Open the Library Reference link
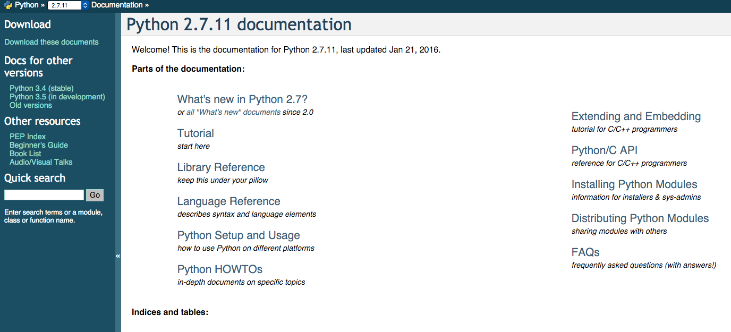The width and height of the screenshot is (731, 332). (221, 167)
